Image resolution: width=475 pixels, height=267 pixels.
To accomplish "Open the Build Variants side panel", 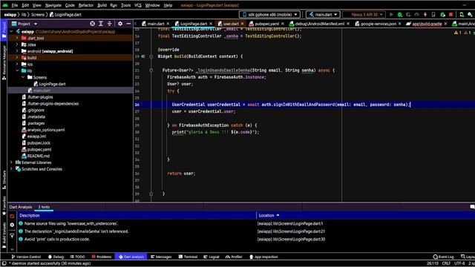I will 4,236.
